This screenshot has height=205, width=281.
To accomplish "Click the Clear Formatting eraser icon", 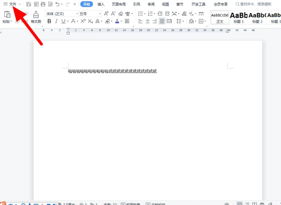I will pyautogui.click(x=121, y=14).
